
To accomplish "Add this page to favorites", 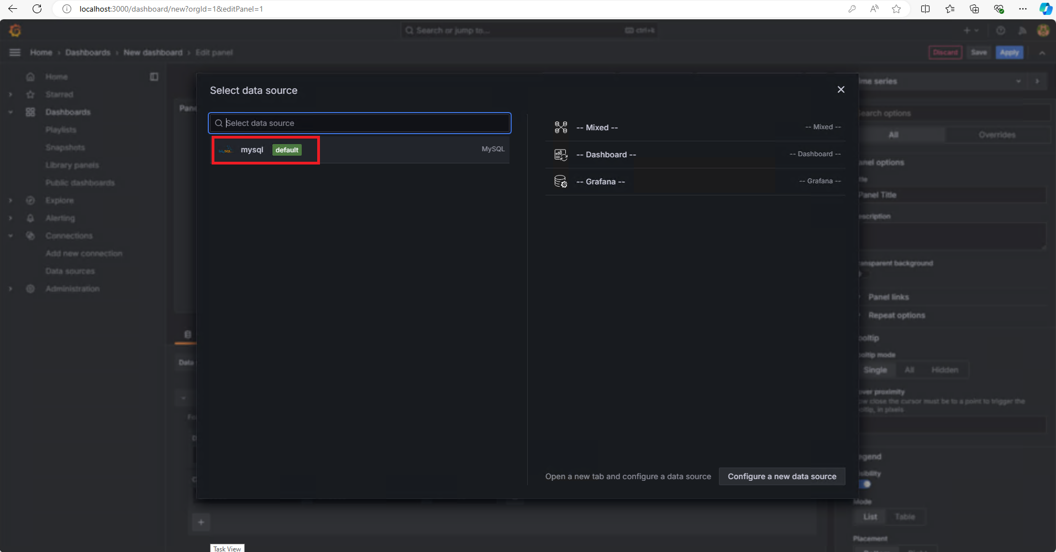I will click(x=896, y=9).
